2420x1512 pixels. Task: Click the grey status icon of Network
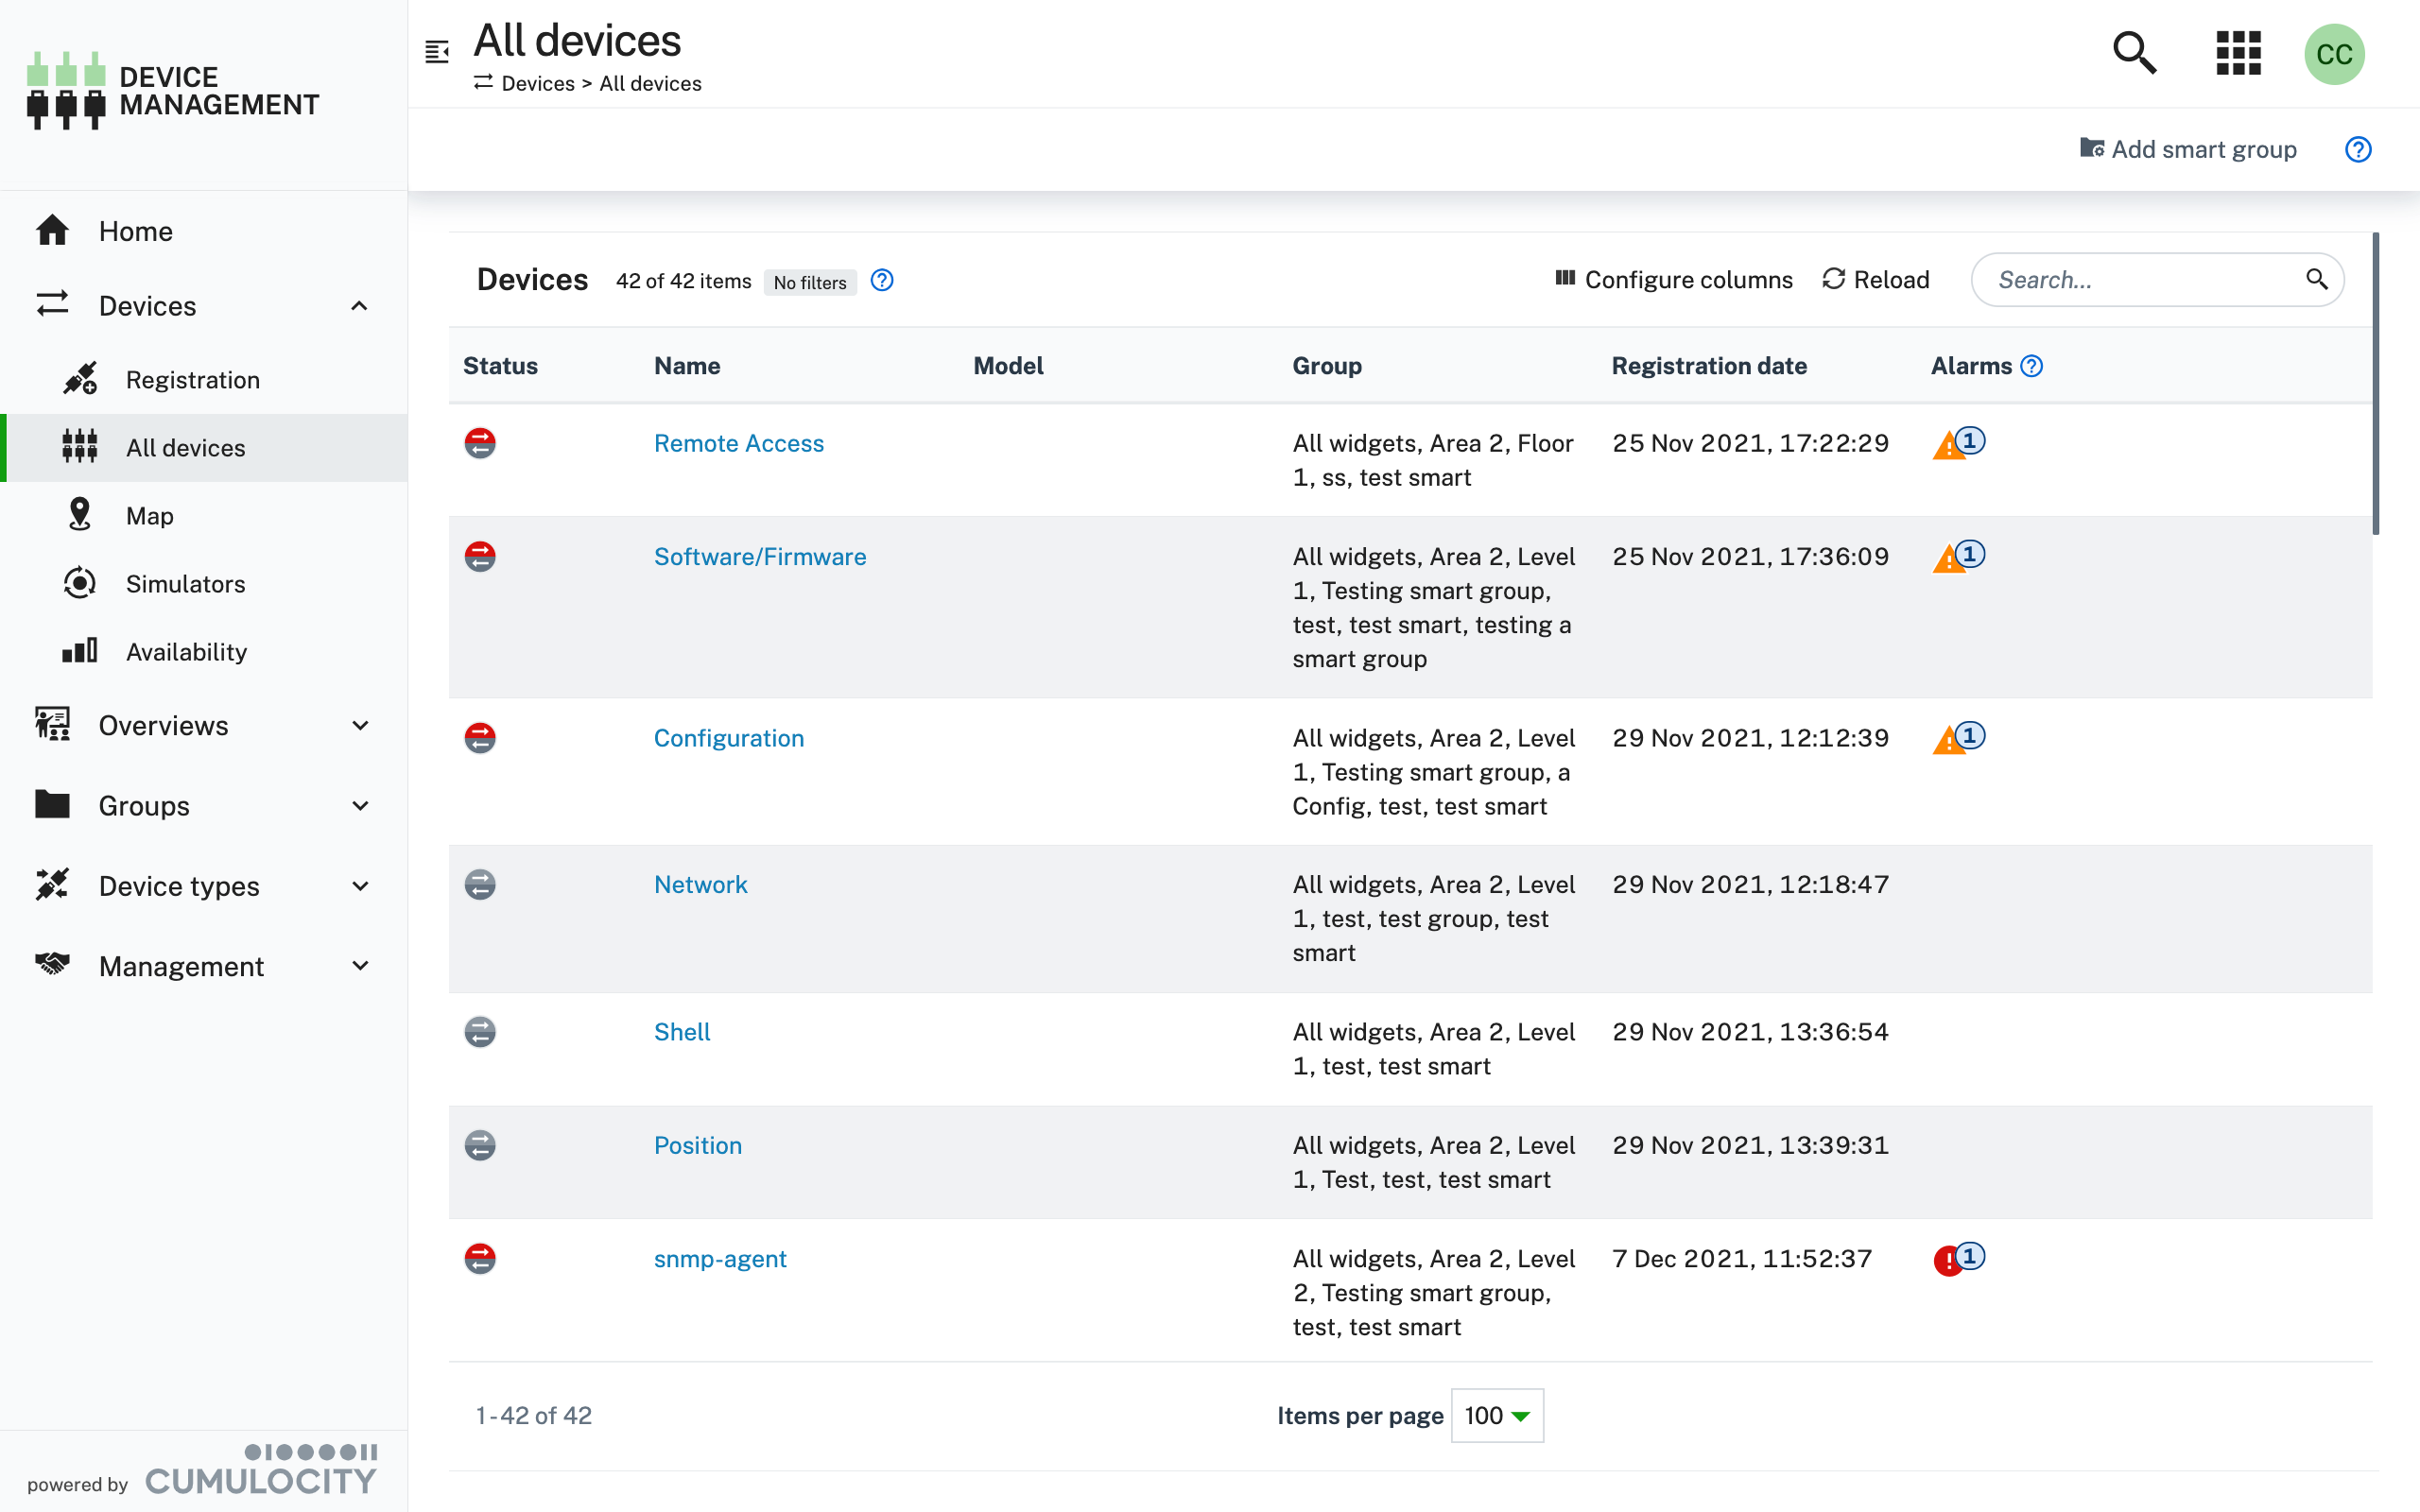pos(480,884)
